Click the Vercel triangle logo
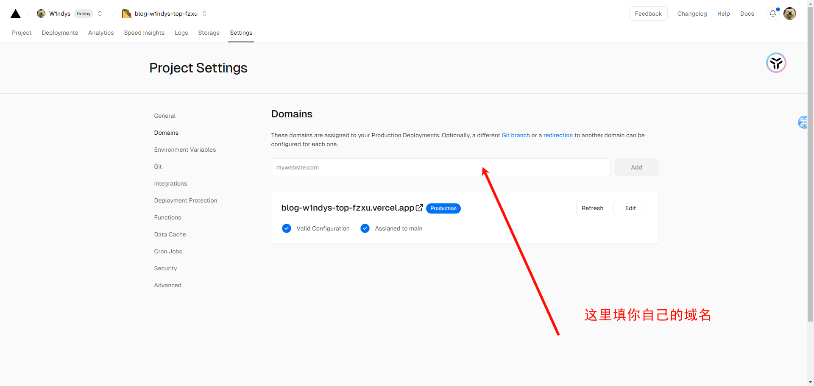The image size is (814, 386). point(16,14)
